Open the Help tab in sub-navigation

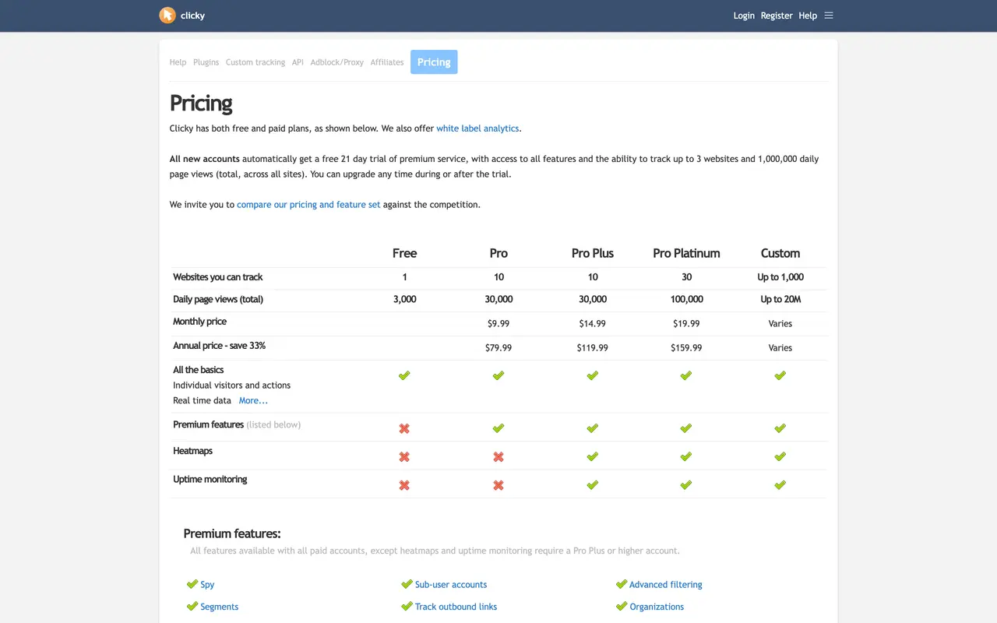click(x=178, y=62)
